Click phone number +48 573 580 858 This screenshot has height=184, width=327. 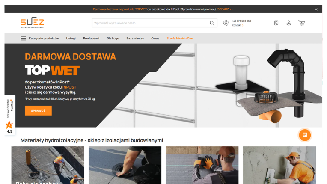241,21
